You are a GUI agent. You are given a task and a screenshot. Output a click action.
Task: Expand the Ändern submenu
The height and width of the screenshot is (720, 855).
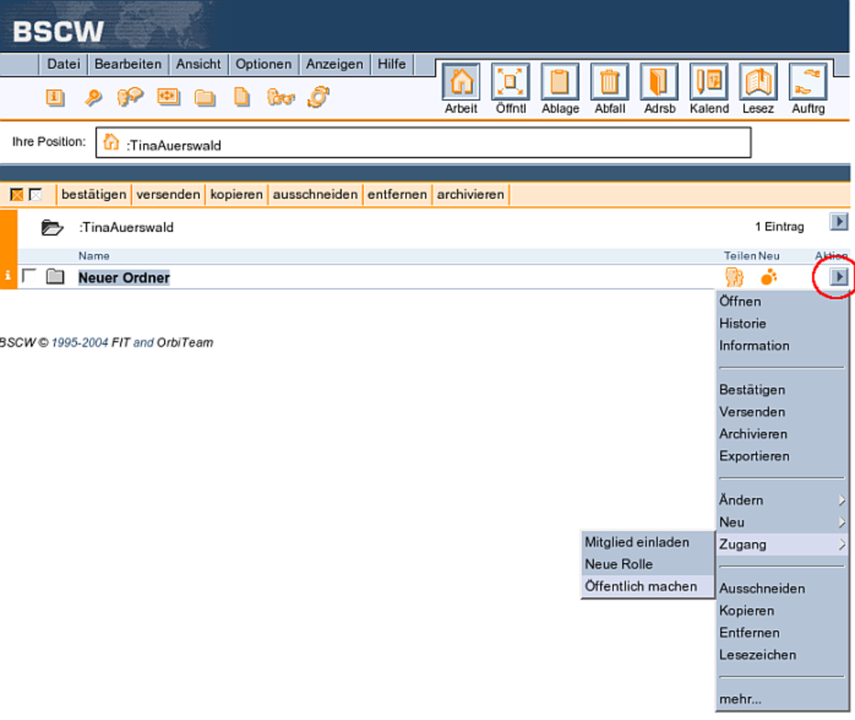click(x=782, y=500)
